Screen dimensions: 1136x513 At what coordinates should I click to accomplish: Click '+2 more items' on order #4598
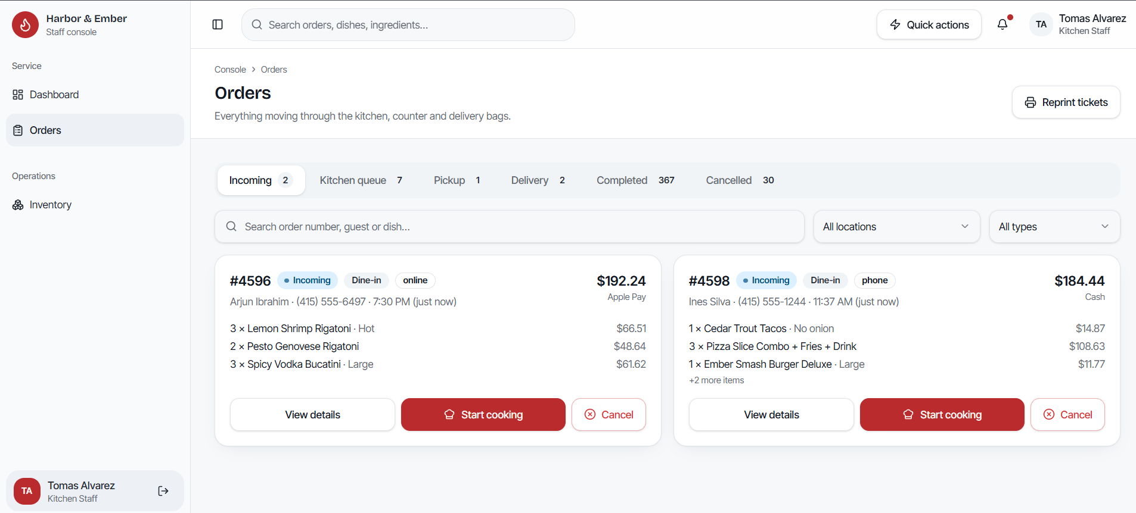(716, 380)
